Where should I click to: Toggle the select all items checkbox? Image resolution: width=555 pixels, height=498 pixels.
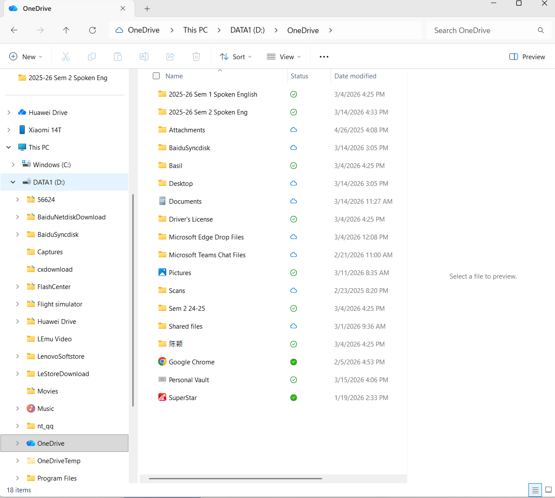click(156, 76)
